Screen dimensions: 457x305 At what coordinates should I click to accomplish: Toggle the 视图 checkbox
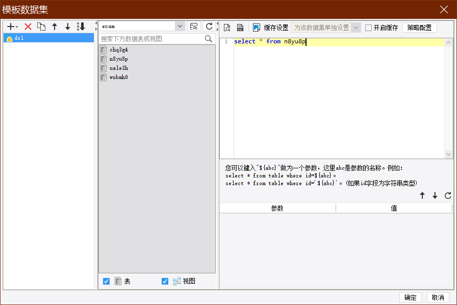tap(165, 281)
